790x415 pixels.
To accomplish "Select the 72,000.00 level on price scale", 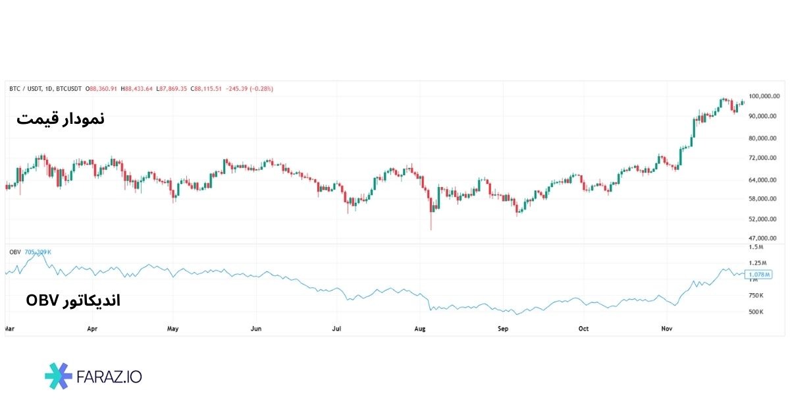I will (764, 158).
